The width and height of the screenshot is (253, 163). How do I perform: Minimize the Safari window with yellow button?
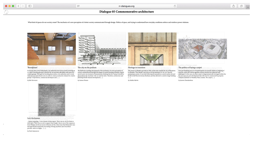[x=10, y=6]
